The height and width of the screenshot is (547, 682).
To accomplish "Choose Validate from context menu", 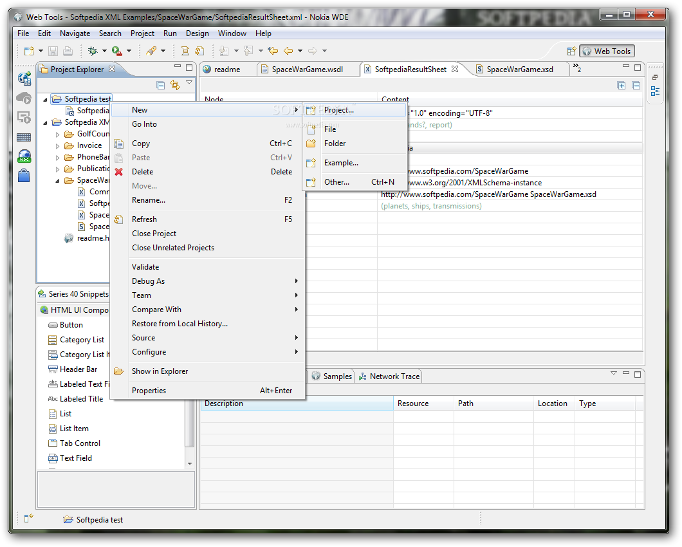I will coord(207,267).
